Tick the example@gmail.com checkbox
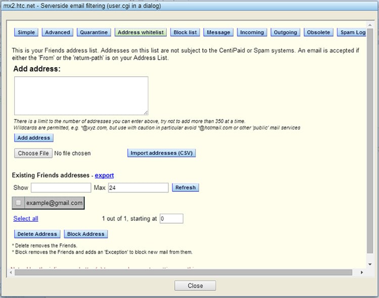 pyautogui.click(x=18, y=203)
